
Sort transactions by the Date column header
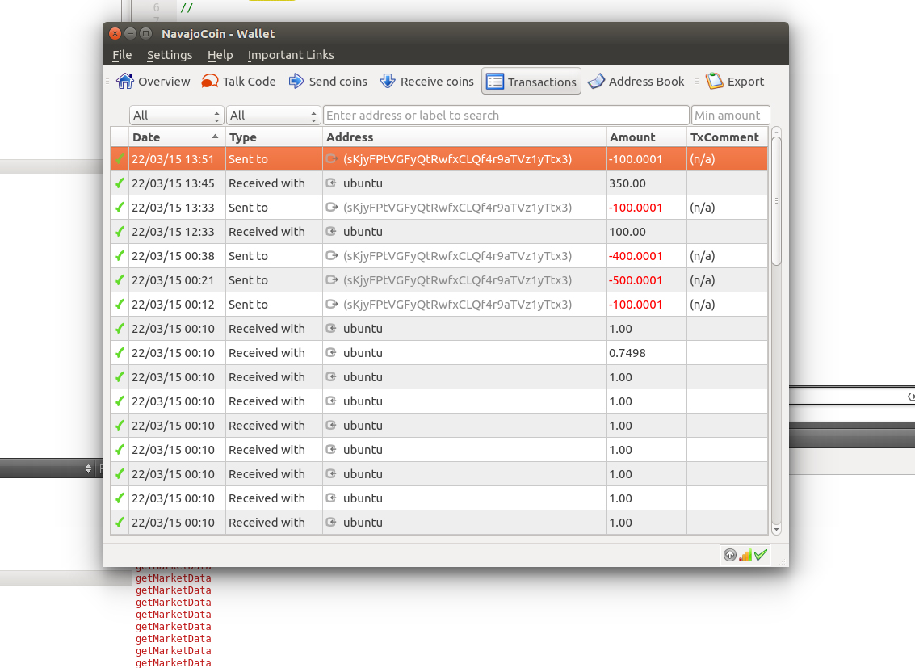(177, 137)
